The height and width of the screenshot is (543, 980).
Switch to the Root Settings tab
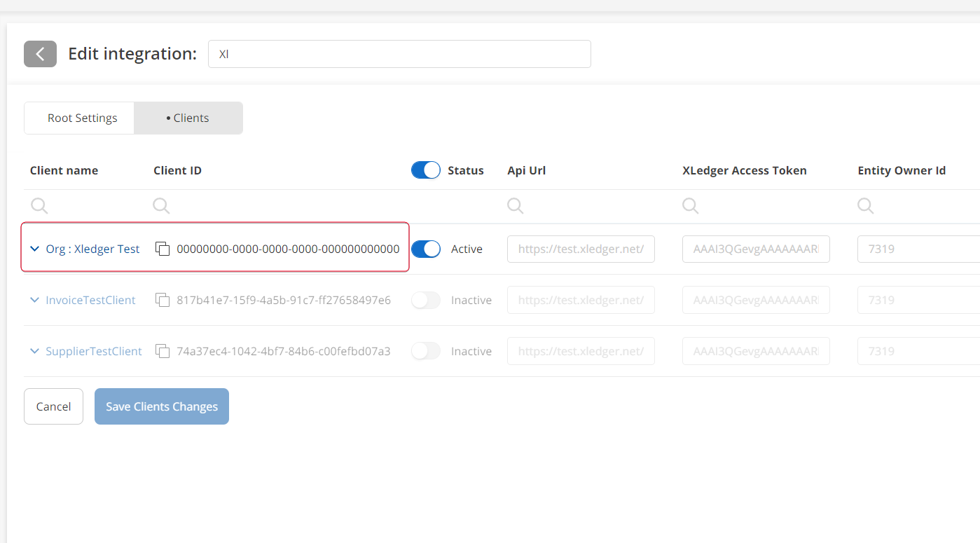82,118
